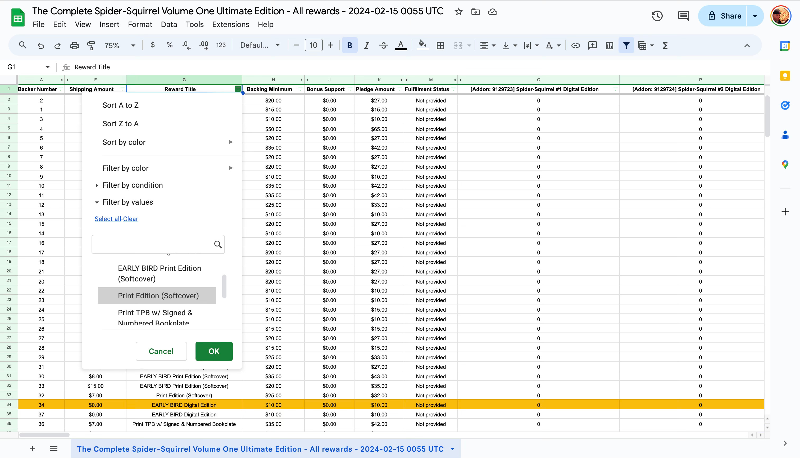Toggle EARLY BIRD Print Edition (Softcover) value
Image resolution: width=800 pixels, height=458 pixels.
159,273
